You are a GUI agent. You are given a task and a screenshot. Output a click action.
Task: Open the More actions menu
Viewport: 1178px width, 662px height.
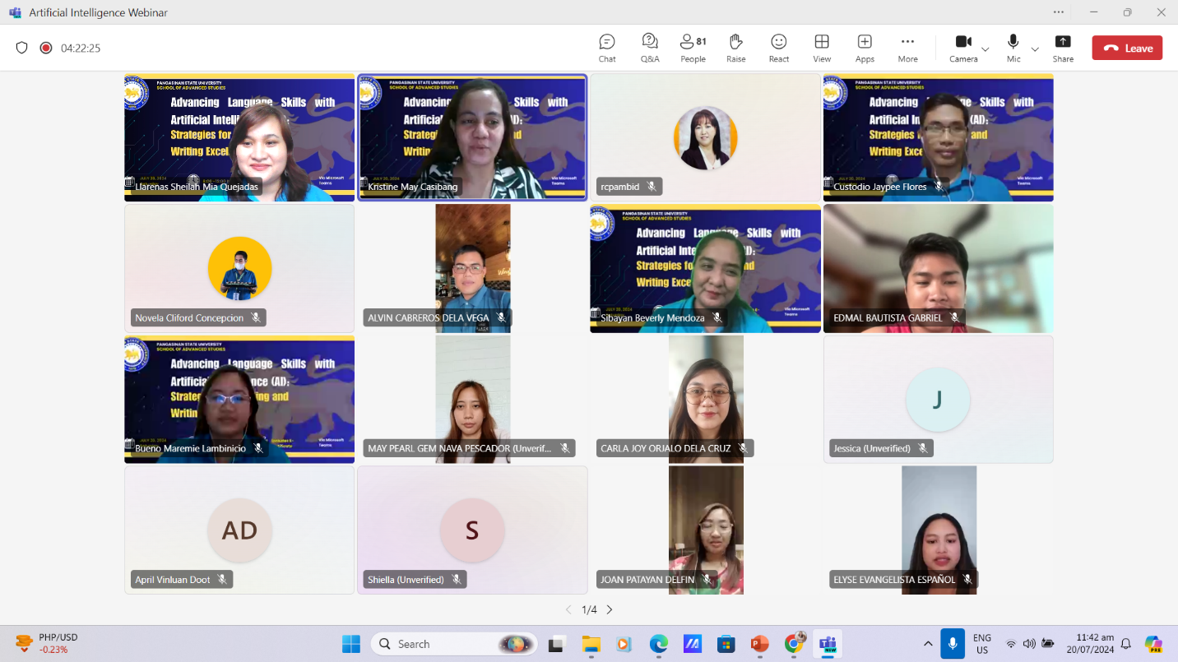[x=907, y=48]
